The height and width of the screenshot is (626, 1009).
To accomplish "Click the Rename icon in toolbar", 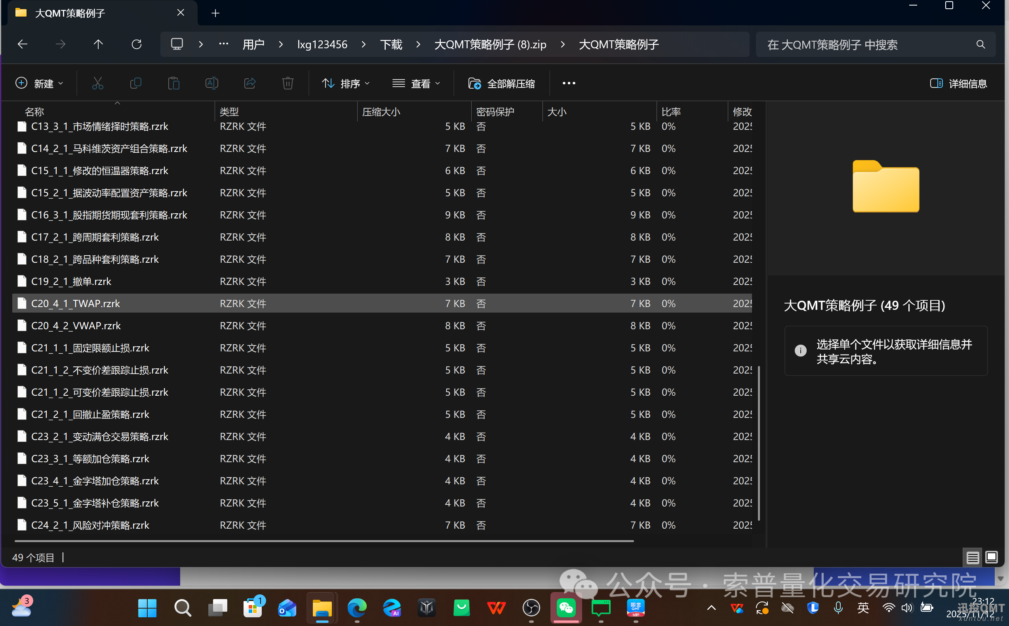I will pyautogui.click(x=211, y=83).
